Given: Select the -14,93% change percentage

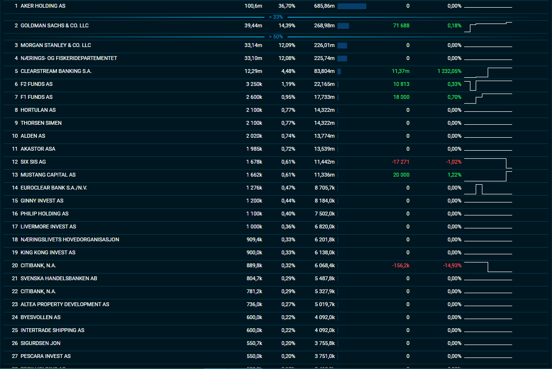Looking at the screenshot, I should pos(452,266).
